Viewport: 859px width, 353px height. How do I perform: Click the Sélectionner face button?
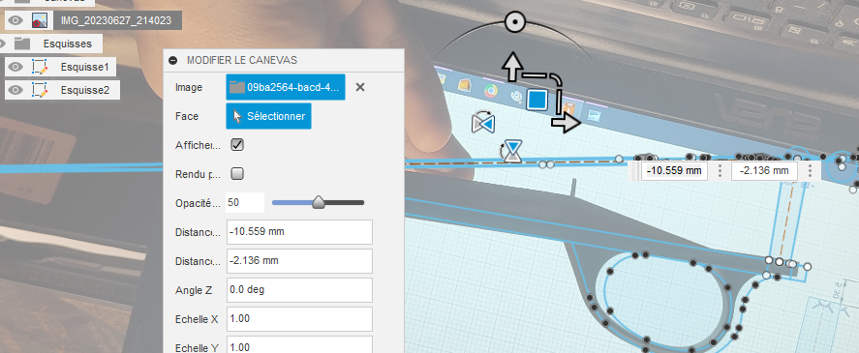point(268,116)
